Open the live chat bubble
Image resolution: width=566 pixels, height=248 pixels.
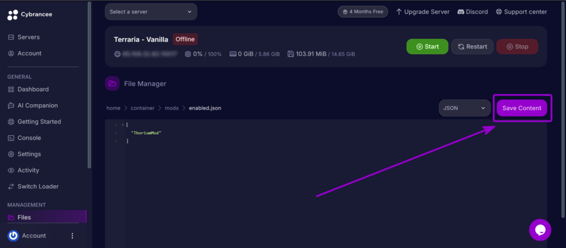(x=540, y=230)
